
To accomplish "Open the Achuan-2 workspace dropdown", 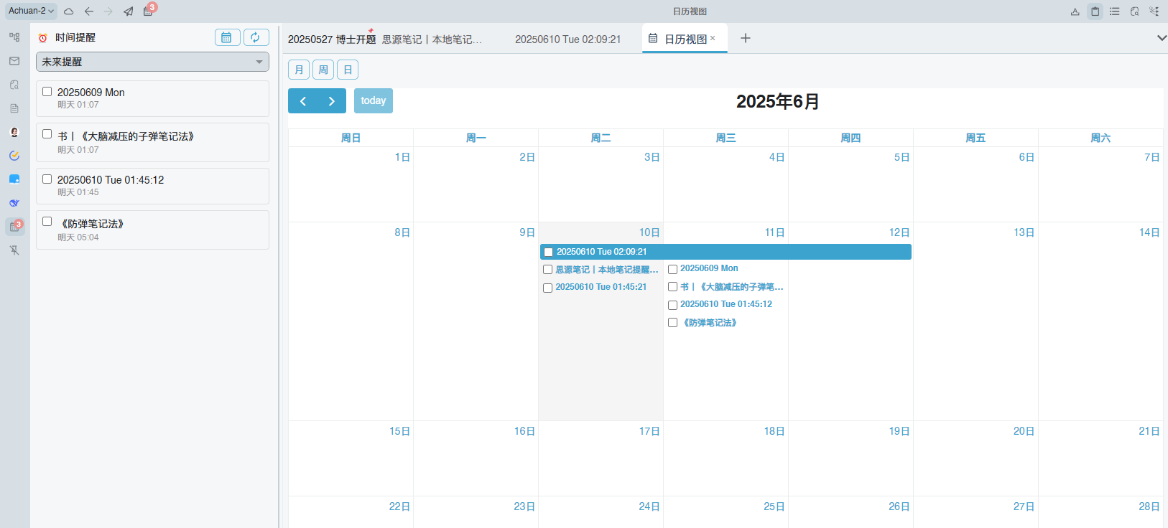I will [32, 11].
